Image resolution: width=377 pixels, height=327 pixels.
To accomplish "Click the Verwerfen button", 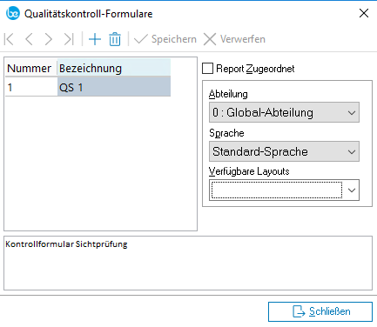I will point(234,39).
